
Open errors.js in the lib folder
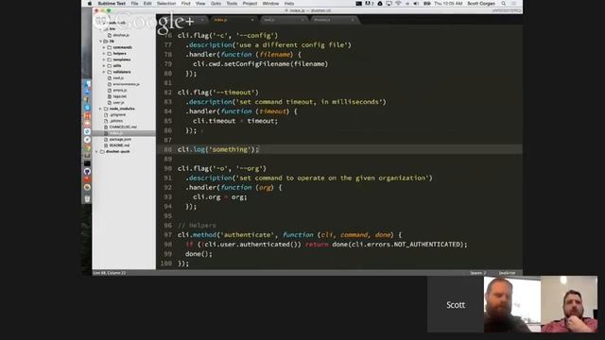click(120, 91)
